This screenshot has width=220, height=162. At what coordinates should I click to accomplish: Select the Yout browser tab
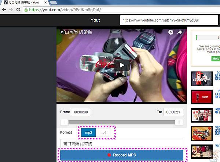click(25, 3)
